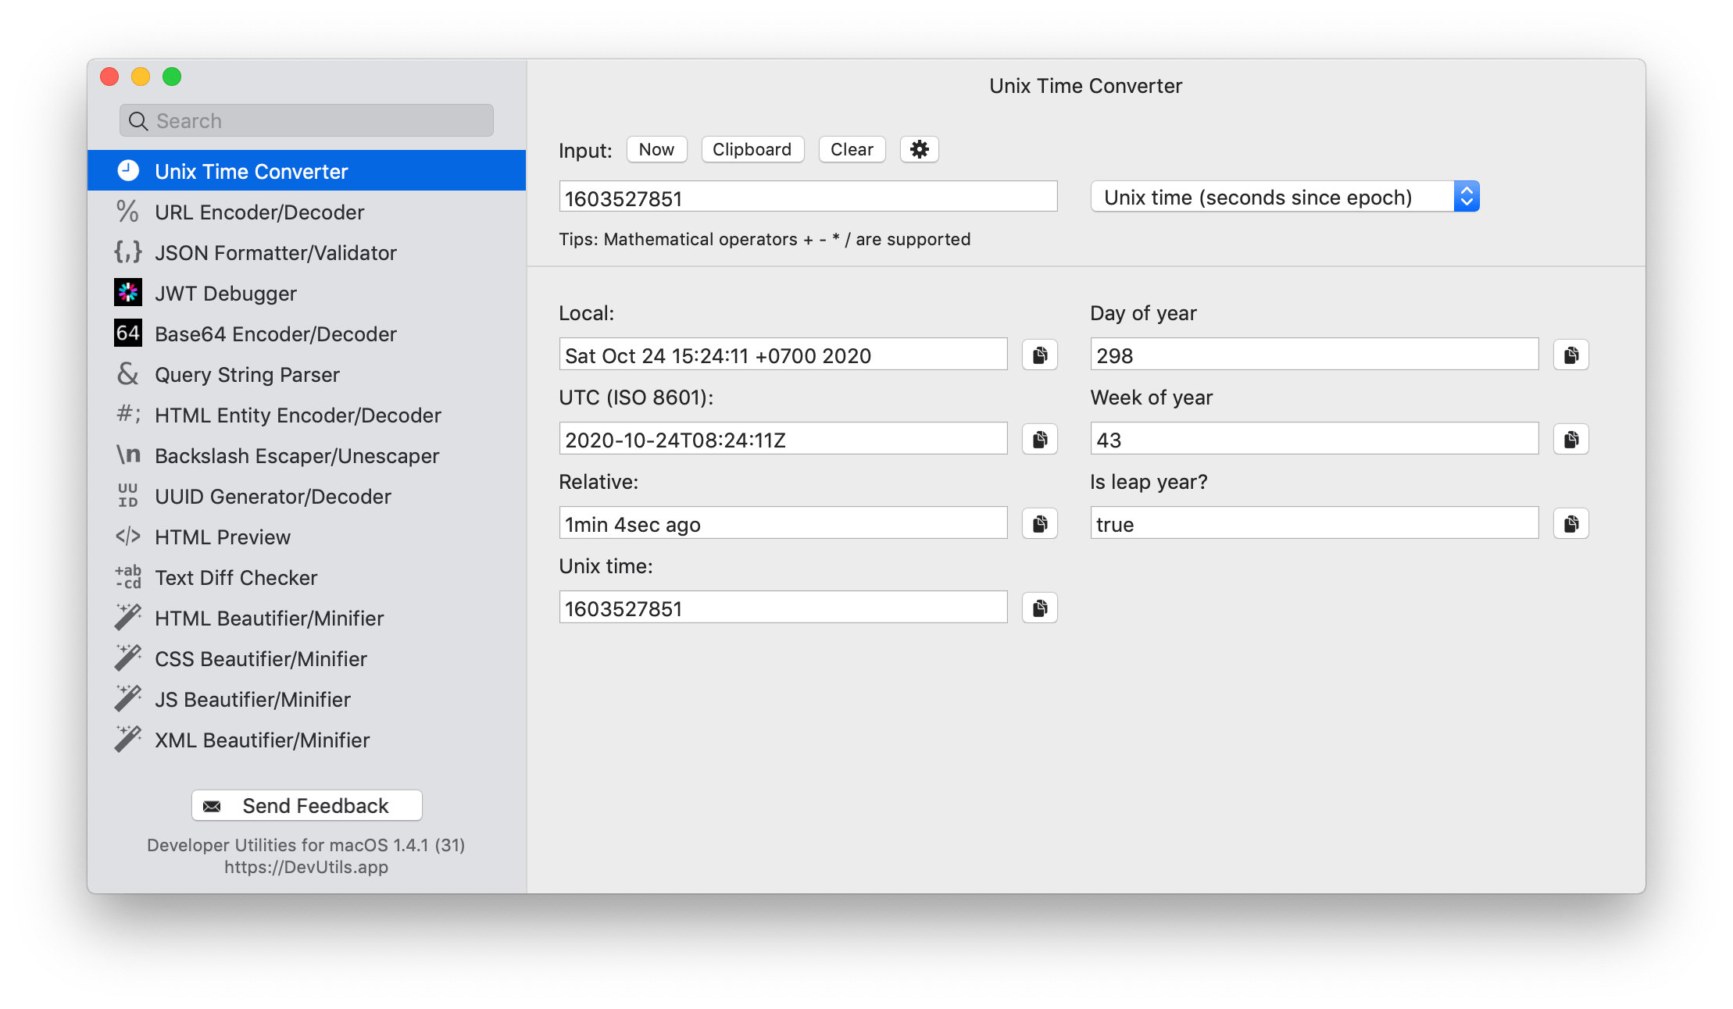1733x1009 pixels.
Task: Click the Clipboard button
Action: (752, 149)
